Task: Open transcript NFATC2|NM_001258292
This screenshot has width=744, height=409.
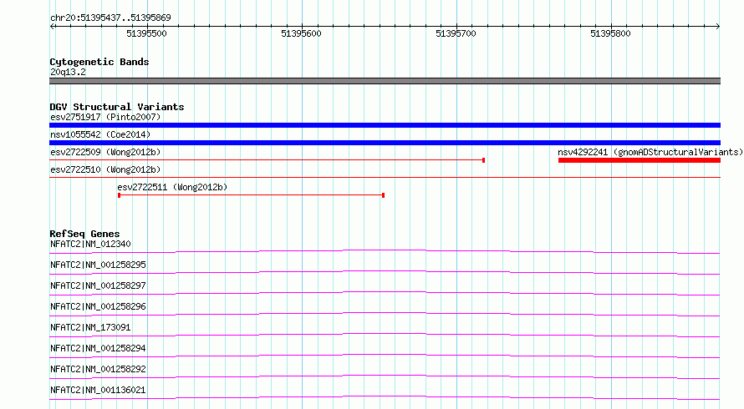Action: 98,369
